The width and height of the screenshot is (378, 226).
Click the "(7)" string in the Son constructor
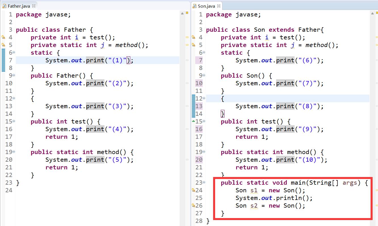[307, 83]
